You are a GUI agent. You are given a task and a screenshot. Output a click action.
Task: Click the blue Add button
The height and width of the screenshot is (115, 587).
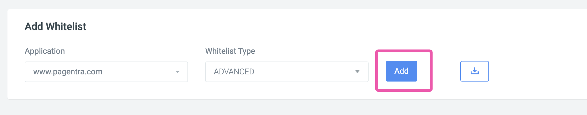click(401, 71)
